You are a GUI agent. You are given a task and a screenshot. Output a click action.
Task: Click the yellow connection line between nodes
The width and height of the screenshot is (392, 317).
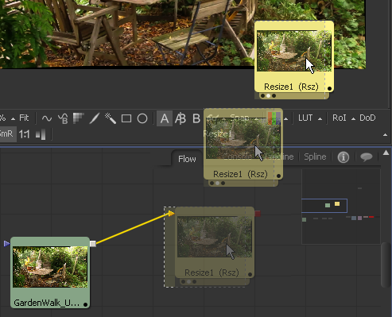click(133, 229)
